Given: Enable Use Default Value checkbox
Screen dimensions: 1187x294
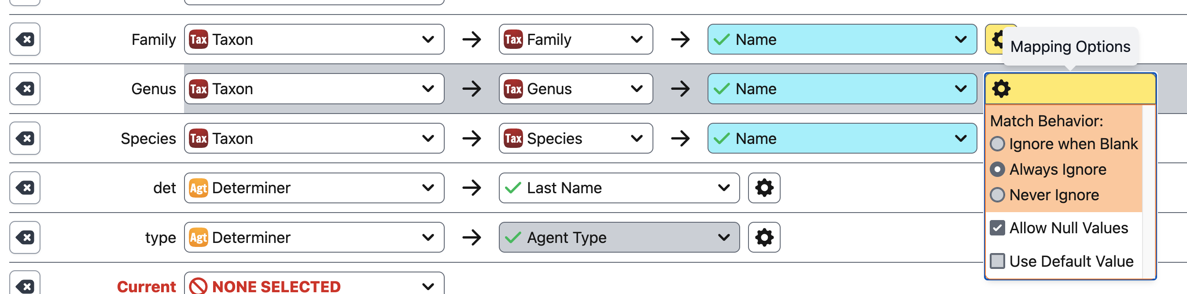Looking at the screenshot, I should [997, 261].
